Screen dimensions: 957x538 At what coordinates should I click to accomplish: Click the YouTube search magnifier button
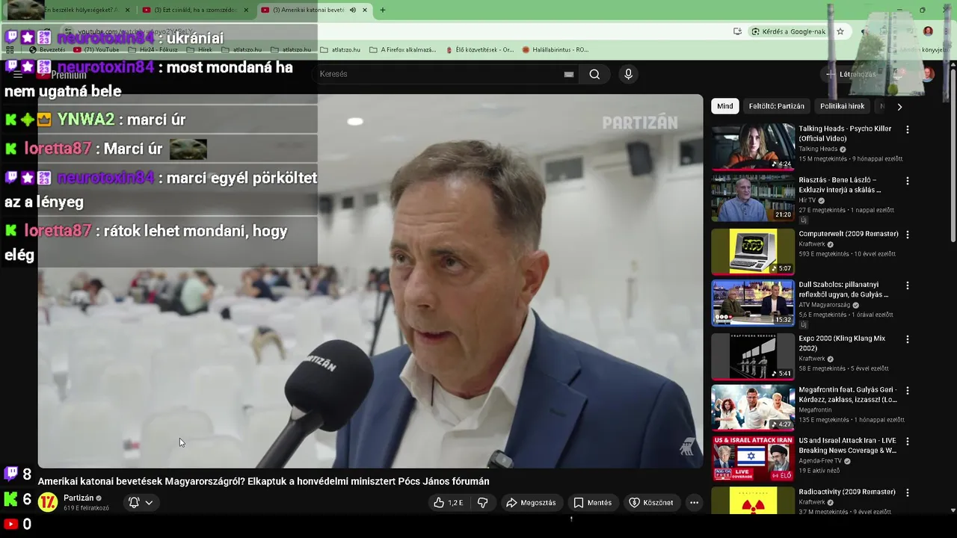(x=594, y=74)
